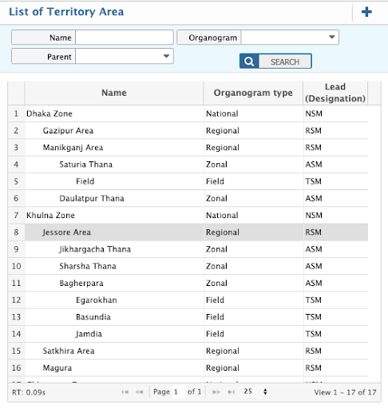This screenshot has height=409, width=388.
Task: Open the Organogram dropdown
Action: [290, 38]
